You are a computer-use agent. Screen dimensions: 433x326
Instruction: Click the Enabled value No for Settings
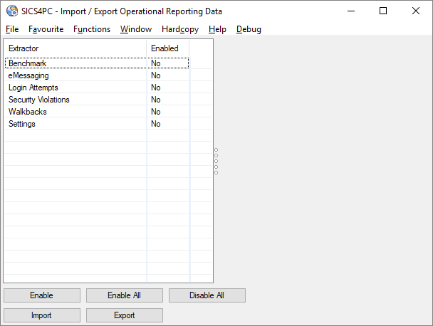click(156, 124)
